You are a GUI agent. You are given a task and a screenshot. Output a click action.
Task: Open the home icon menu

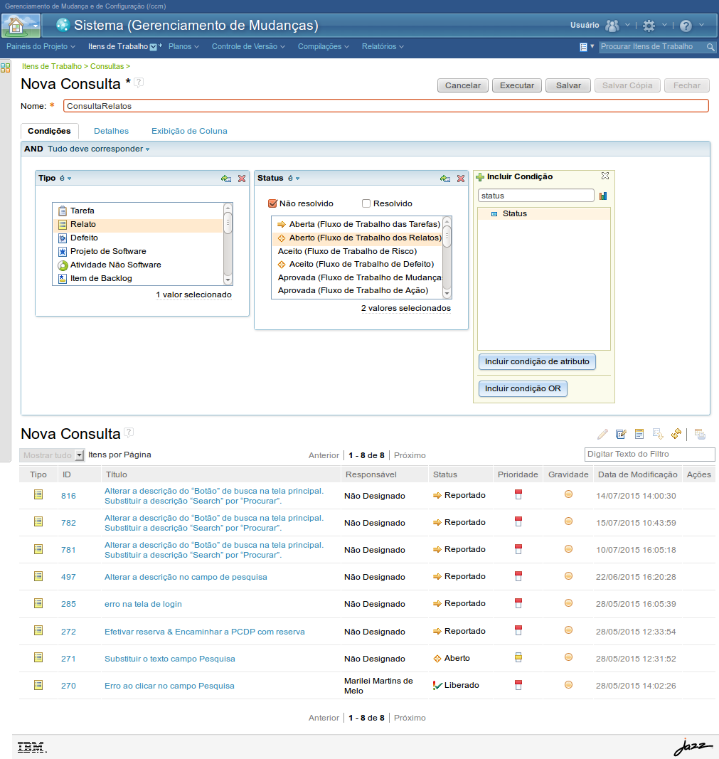[x=21, y=25]
